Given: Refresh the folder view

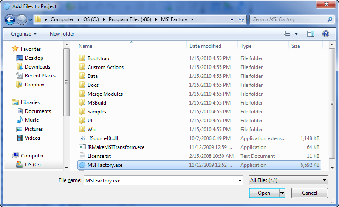Looking at the screenshot, I should click(x=241, y=19).
